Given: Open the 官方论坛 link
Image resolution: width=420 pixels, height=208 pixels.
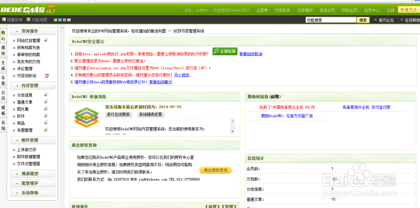Looking at the screenshot, I should pos(386,20).
